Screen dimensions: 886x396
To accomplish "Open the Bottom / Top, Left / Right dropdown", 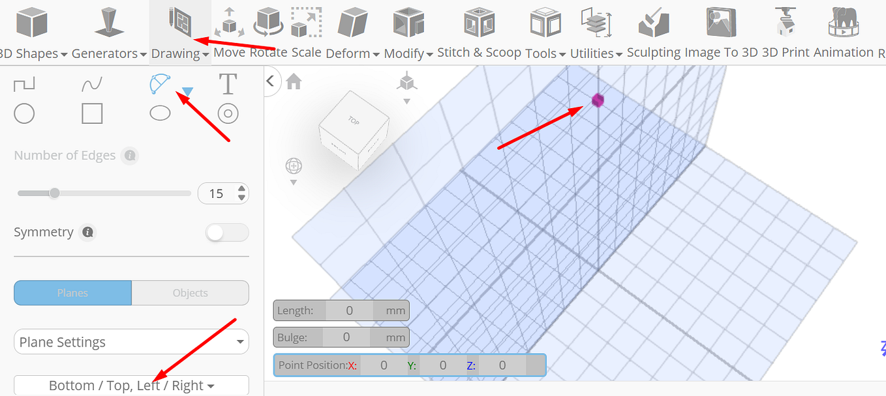I will [130, 385].
